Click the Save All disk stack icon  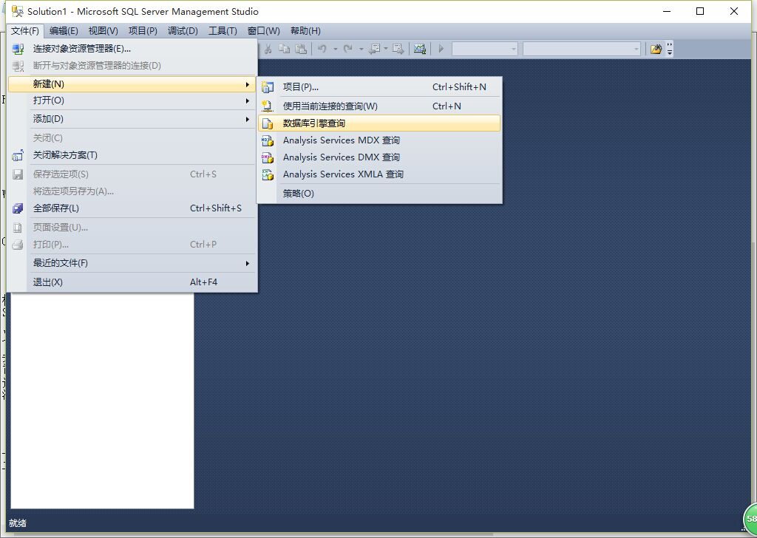18,208
